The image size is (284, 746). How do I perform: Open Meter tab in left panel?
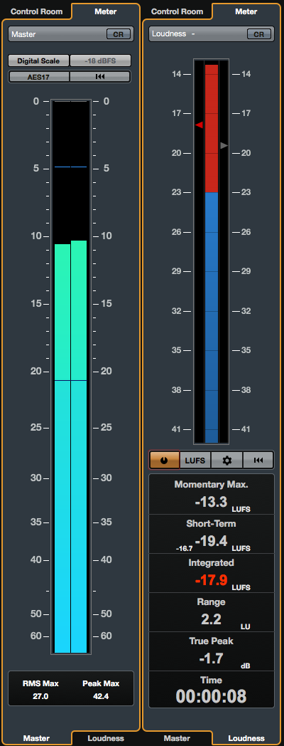106,11
